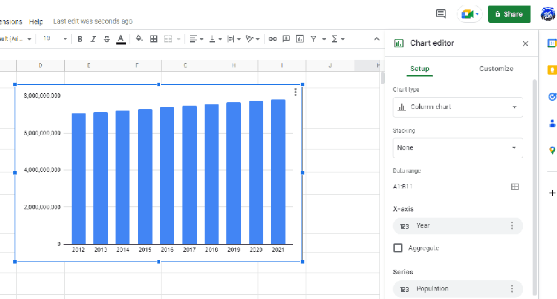Open the Help menu

36,22
